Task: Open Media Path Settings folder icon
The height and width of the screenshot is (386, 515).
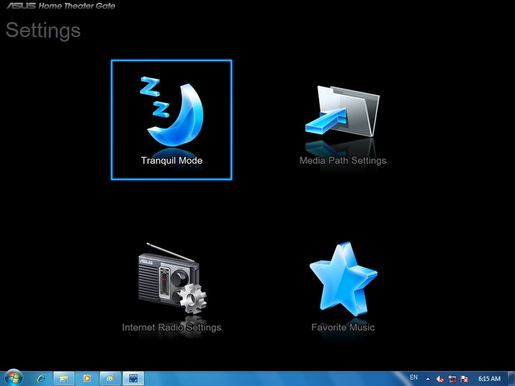Action: click(343, 112)
